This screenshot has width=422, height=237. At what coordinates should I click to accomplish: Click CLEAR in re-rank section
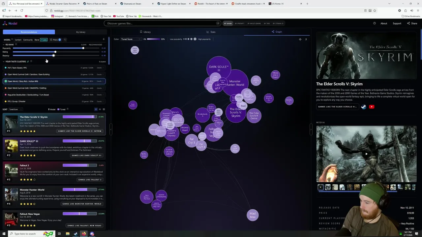click(84, 45)
